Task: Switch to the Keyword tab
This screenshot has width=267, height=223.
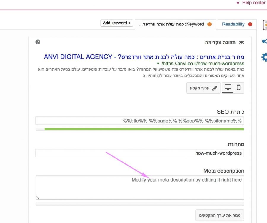Action: [175, 24]
